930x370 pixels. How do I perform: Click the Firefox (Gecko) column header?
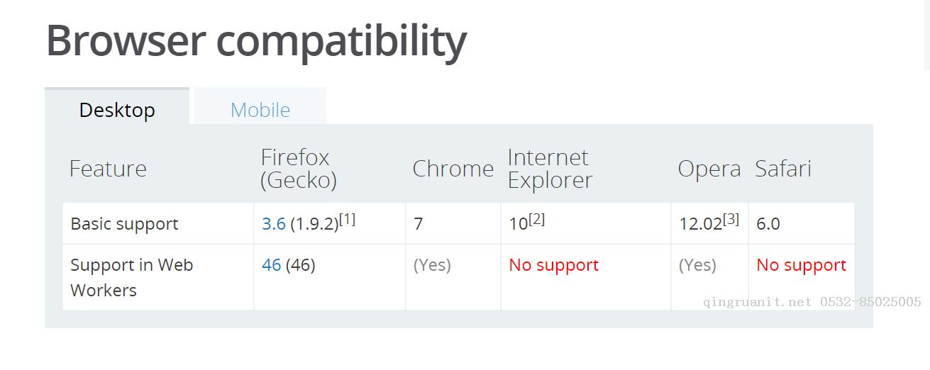(x=298, y=169)
